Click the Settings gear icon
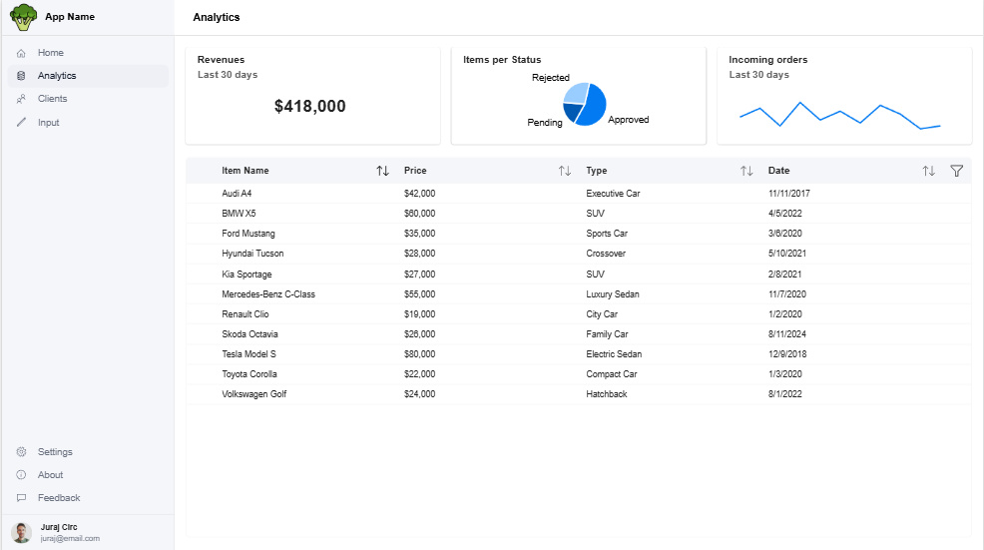984x550 pixels. pyautogui.click(x=21, y=452)
